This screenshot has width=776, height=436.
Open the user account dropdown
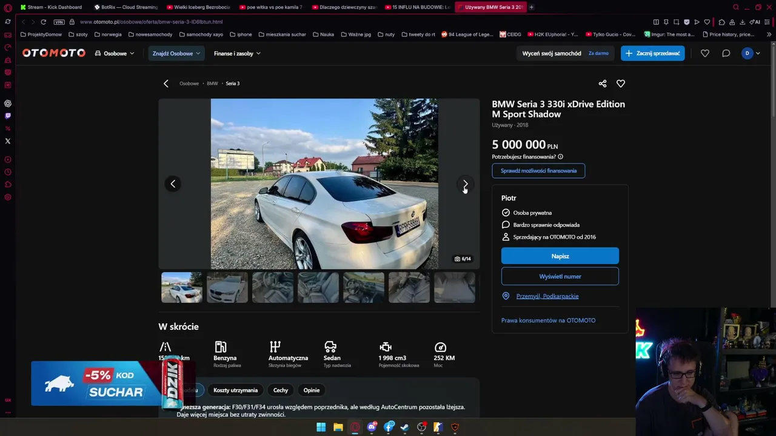(751, 53)
